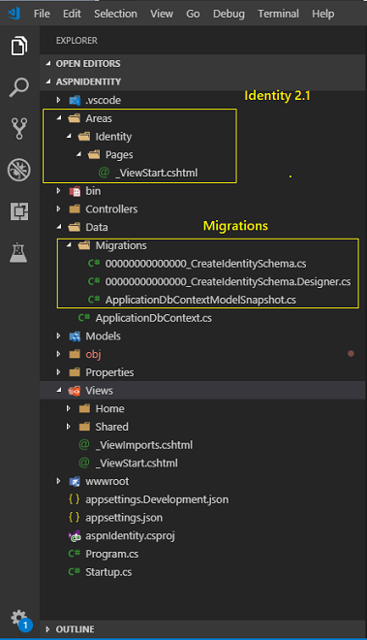This screenshot has width=367, height=640.
Task: Click the Manage gear icon
Action: click(x=18, y=618)
